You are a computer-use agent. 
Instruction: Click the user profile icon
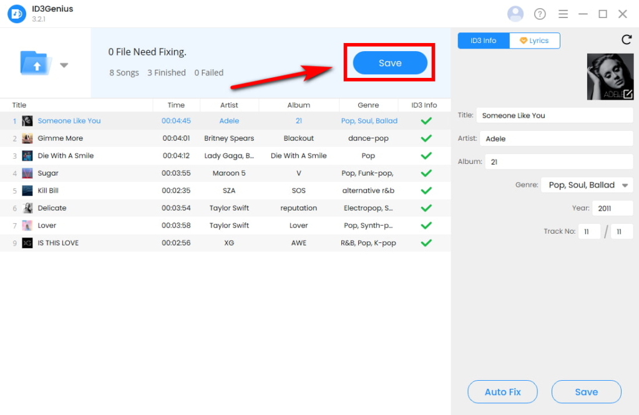[x=515, y=13]
